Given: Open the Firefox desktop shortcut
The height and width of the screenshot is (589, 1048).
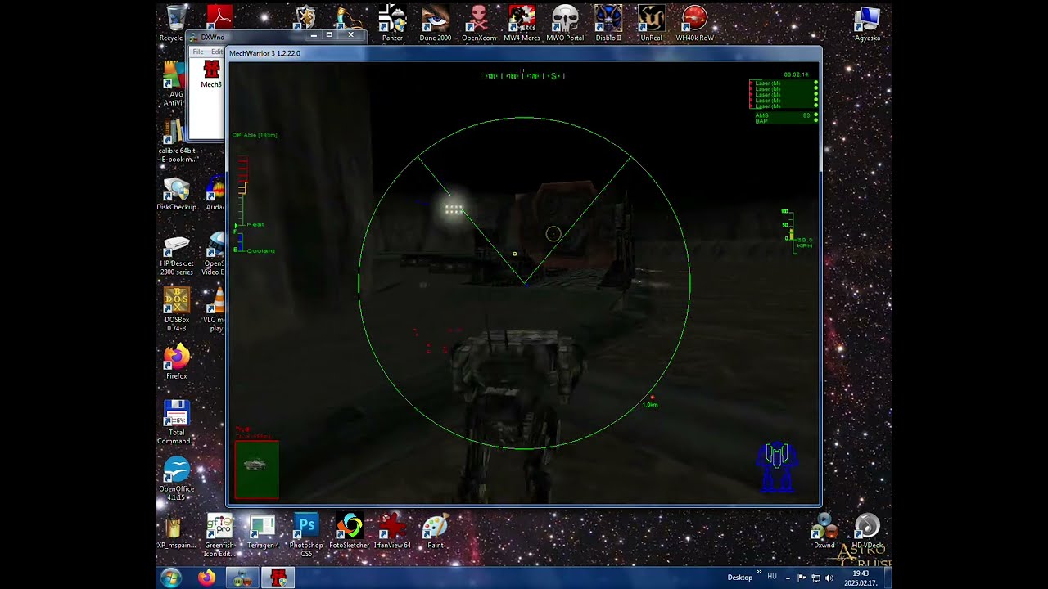Looking at the screenshot, I should (x=176, y=362).
